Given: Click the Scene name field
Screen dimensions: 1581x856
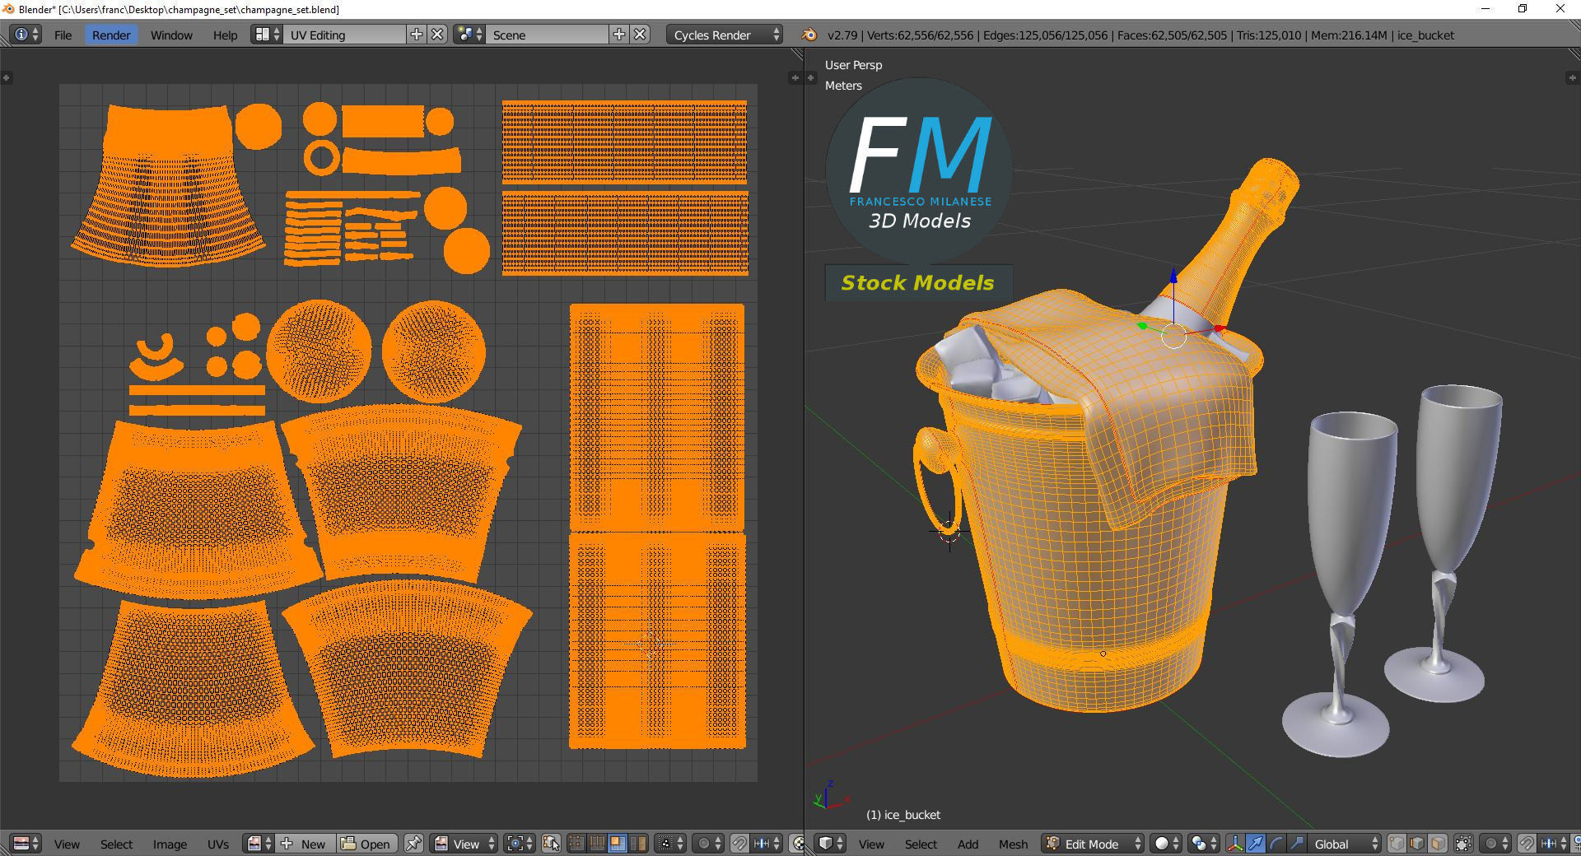Looking at the screenshot, I should pos(548,35).
